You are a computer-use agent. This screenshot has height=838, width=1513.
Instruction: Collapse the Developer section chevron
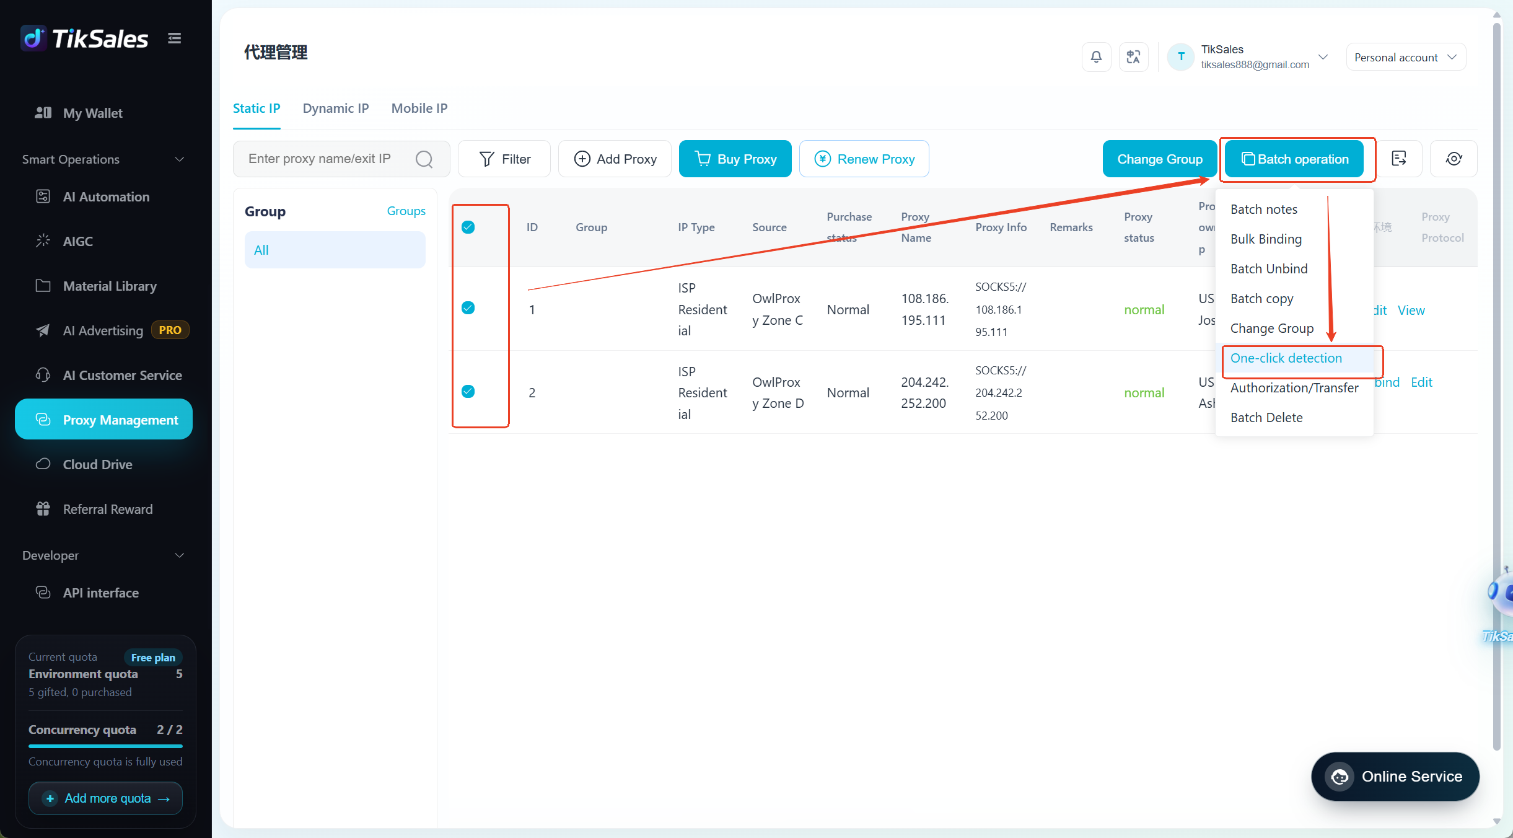tap(180, 555)
